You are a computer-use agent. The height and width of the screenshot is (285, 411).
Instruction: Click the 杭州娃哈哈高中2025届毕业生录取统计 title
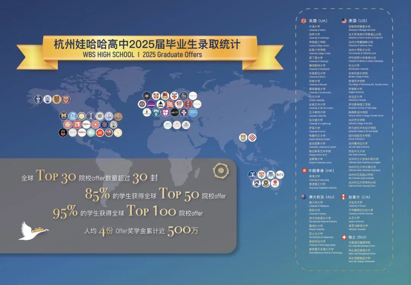coord(147,44)
